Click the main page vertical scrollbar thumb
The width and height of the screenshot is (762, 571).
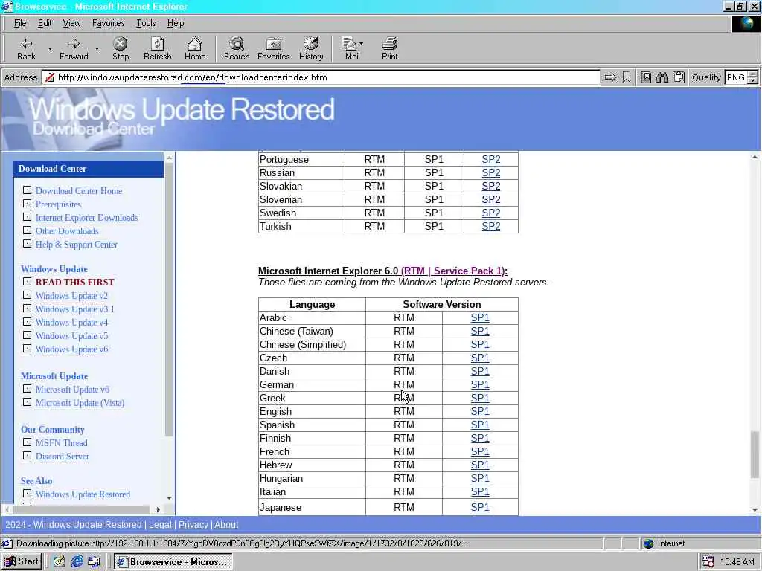755,454
